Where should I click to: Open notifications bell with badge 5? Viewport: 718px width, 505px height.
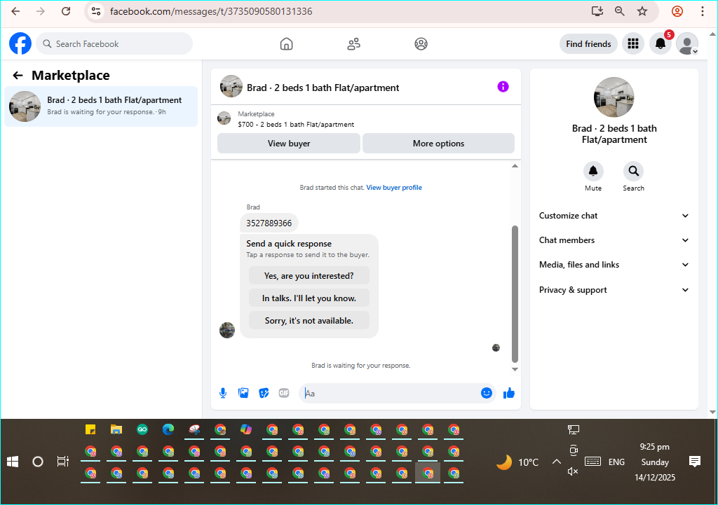point(661,43)
